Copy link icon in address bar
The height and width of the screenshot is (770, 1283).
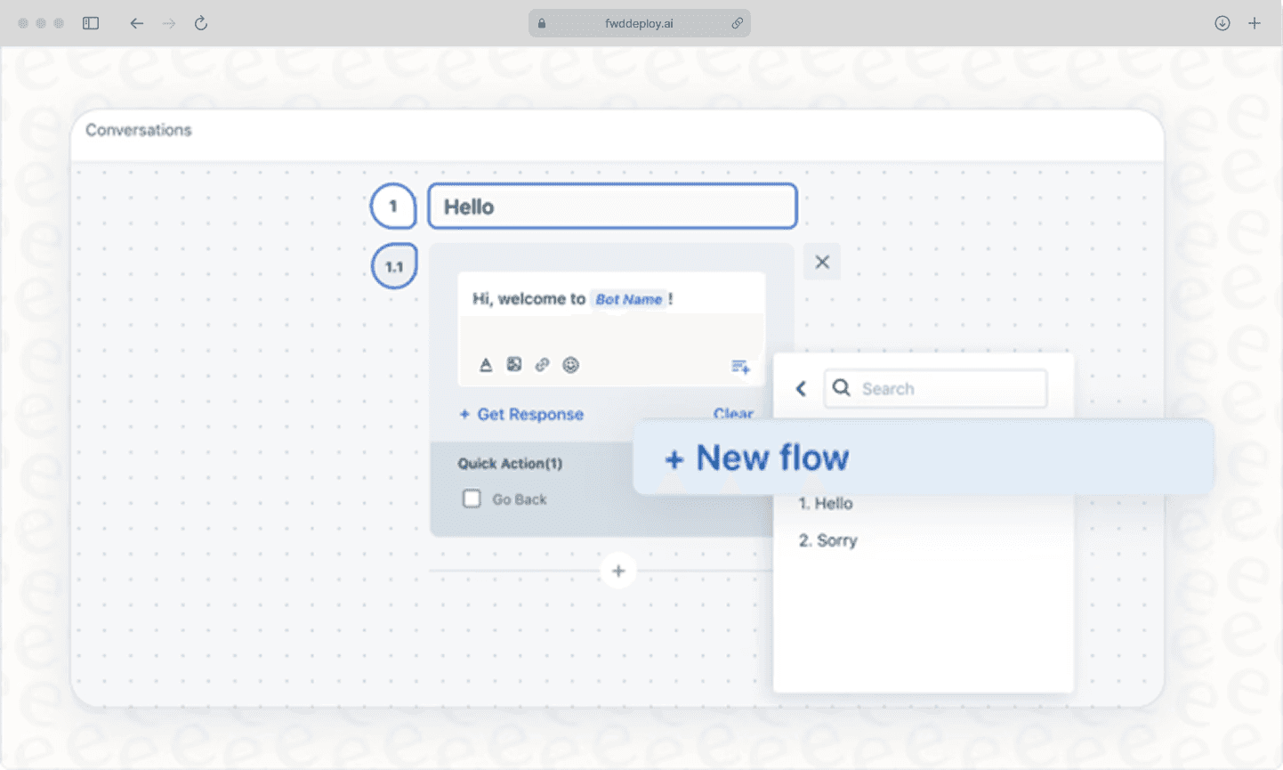[737, 24]
